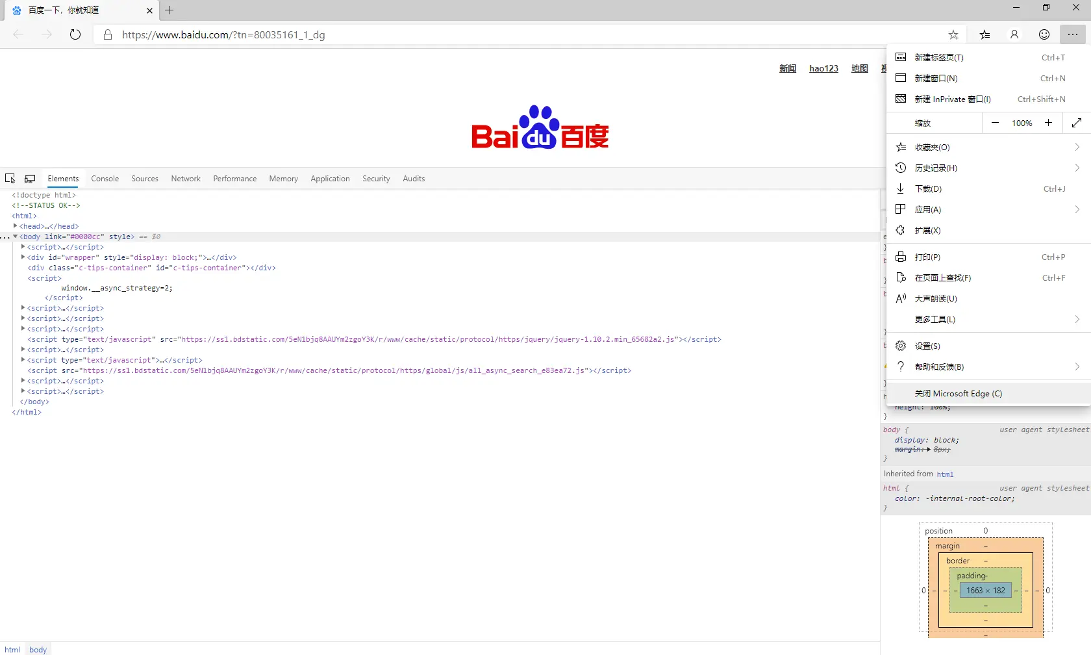Open the user profile icon
The width and height of the screenshot is (1091, 655).
click(1014, 34)
